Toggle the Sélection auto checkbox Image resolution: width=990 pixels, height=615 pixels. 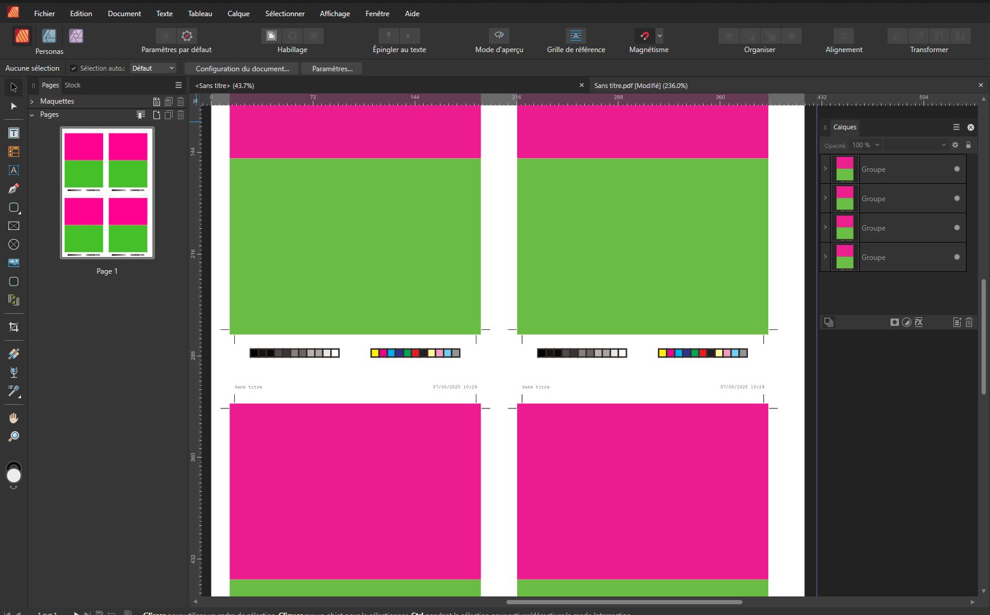pyautogui.click(x=74, y=68)
